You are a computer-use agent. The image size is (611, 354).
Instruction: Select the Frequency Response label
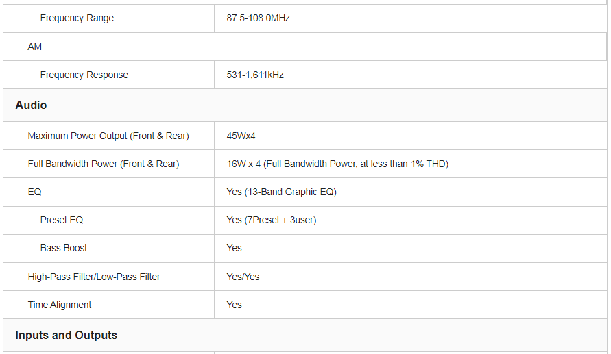point(84,75)
